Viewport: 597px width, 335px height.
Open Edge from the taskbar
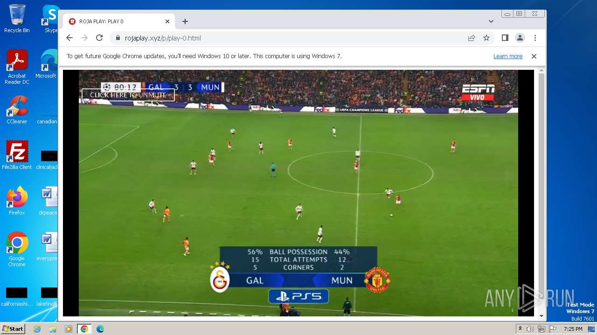100,329
